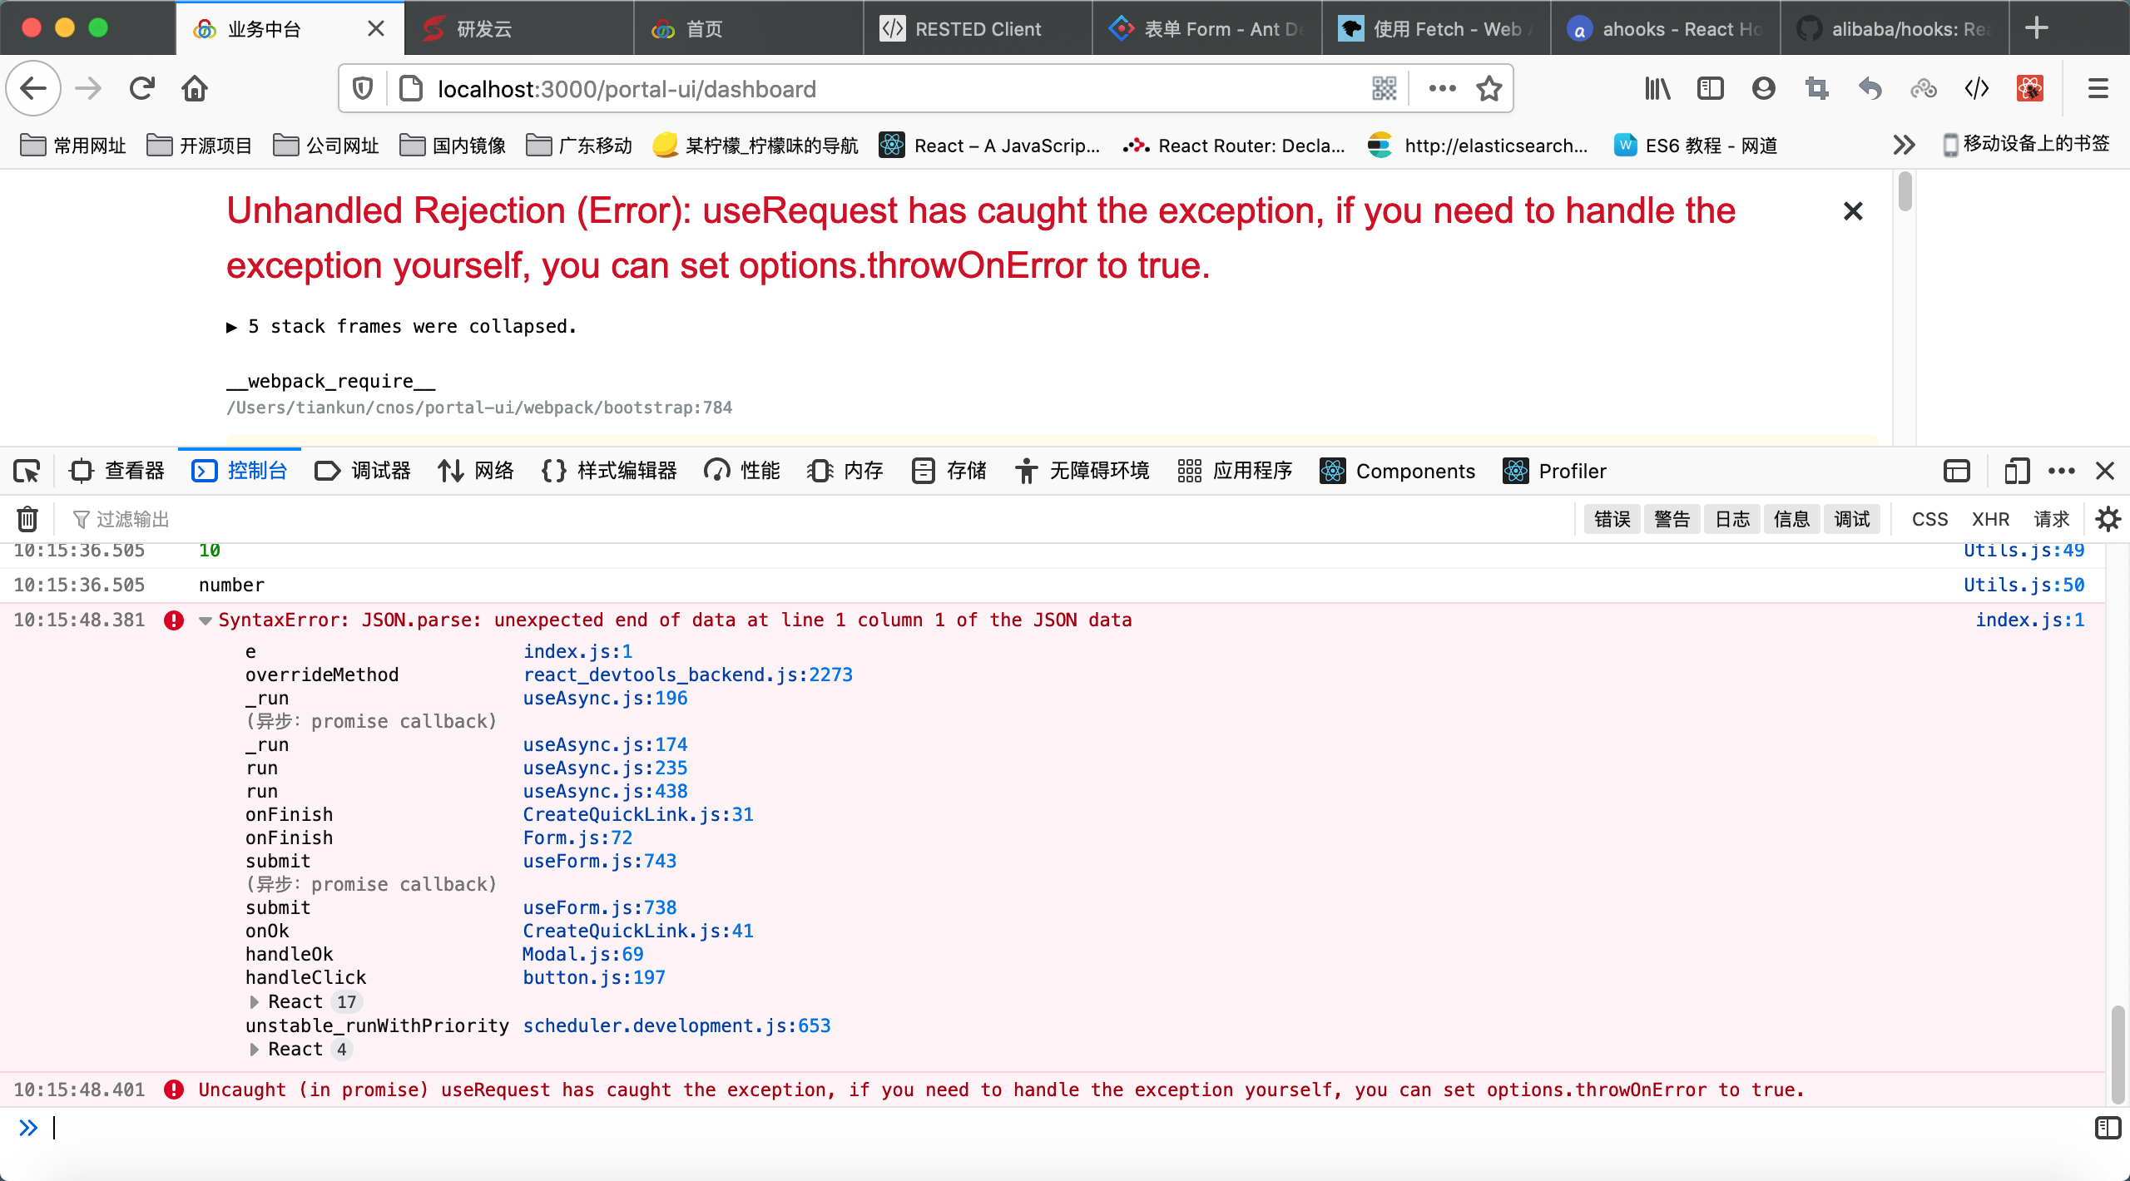
Task: Open the Firefox library icon
Action: tap(1657, 88)
